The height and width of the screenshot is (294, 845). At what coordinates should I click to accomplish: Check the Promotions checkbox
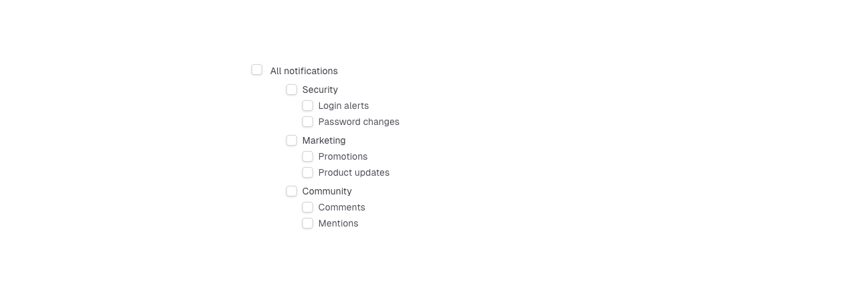(x=308, y=156)
